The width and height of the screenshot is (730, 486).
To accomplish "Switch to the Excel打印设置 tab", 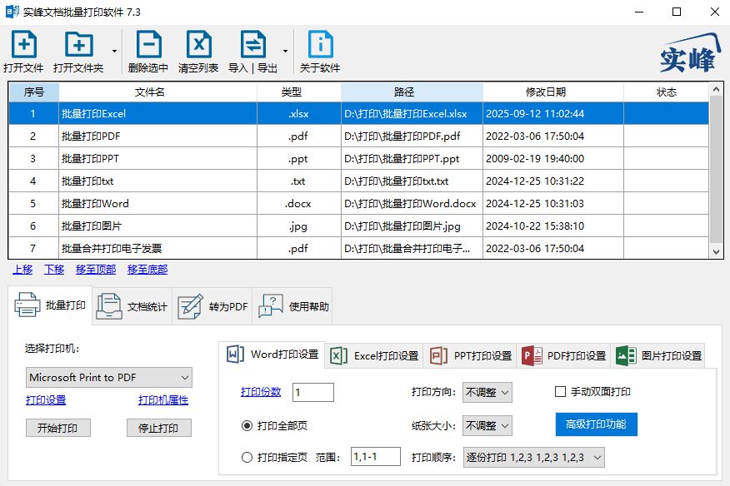I will click(x=374, y=356).
